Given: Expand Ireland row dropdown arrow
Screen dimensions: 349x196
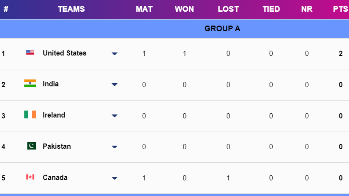Looking at the screenshot, I should [115, 116].
